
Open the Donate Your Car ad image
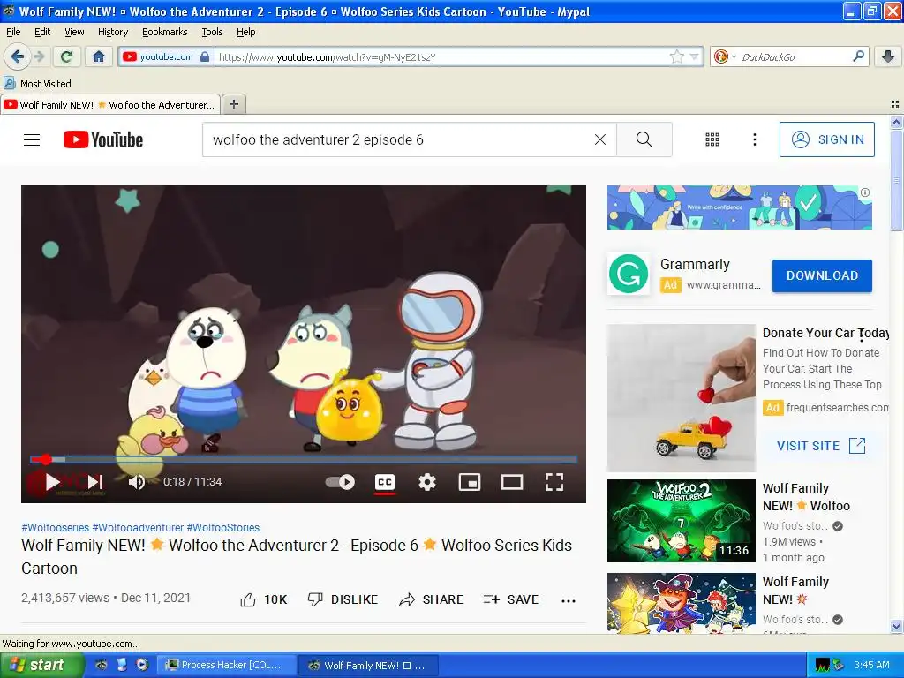coord(681,398)
